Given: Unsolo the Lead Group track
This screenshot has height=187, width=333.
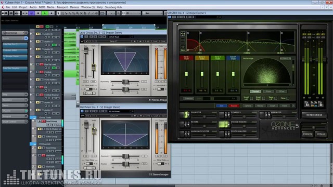Looking at the screenshot, I should tap(44, 121).
